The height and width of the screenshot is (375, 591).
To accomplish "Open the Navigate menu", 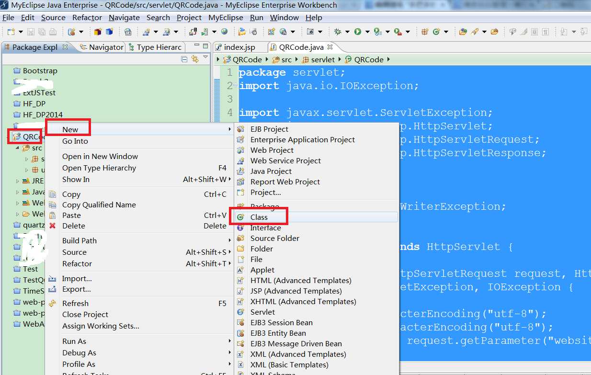I will pos(124,17).
